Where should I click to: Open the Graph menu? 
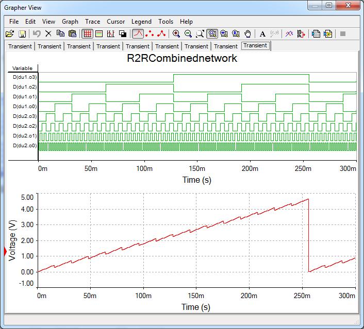coord(70,22)
